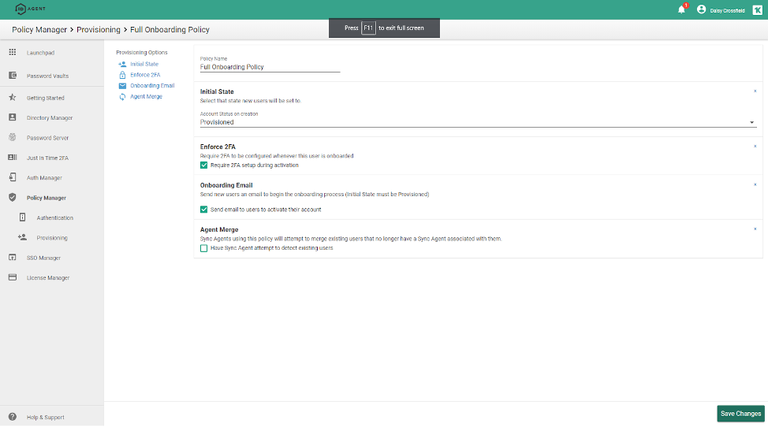This screenshot has height=431, width=768.
Task: Open the notifications bell
Action: pyautogui.click(x=681, y=9)
